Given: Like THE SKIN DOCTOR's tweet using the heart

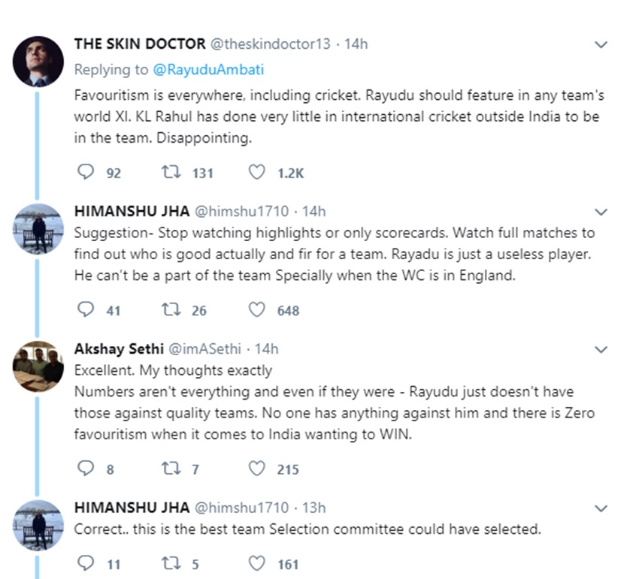Looking at the screenshot, I should tap(256, 172).
